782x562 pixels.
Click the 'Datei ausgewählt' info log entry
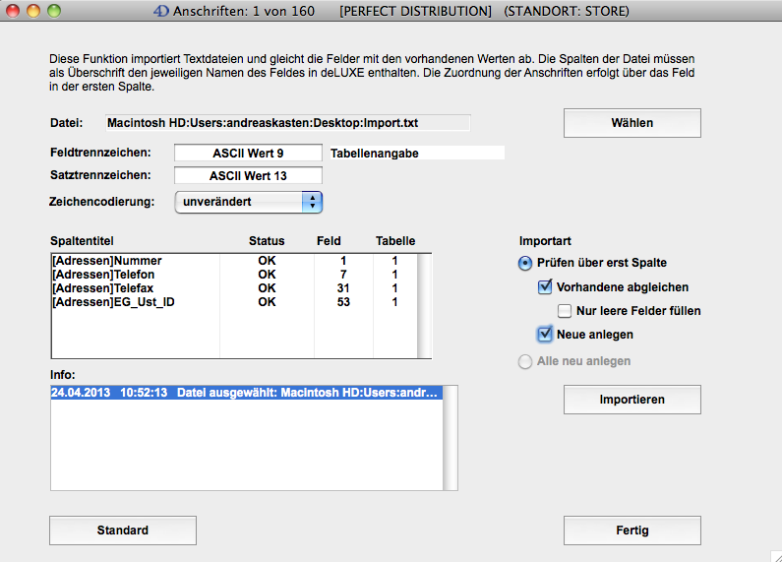[x=246, y=393]
